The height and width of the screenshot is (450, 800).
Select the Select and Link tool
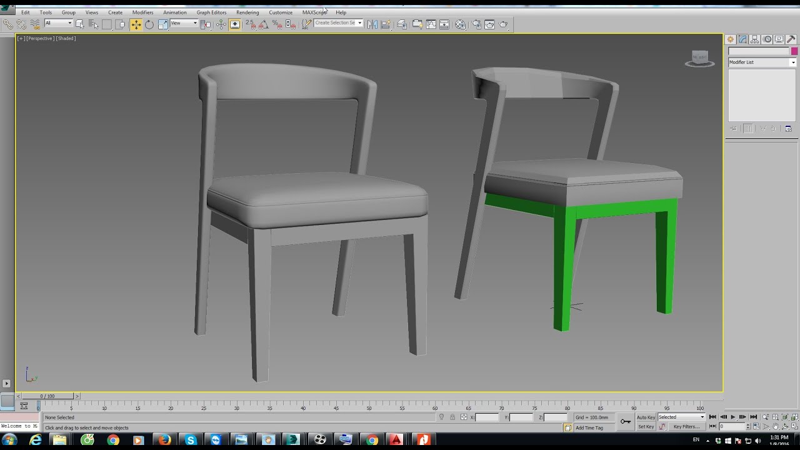click(8, 24)
